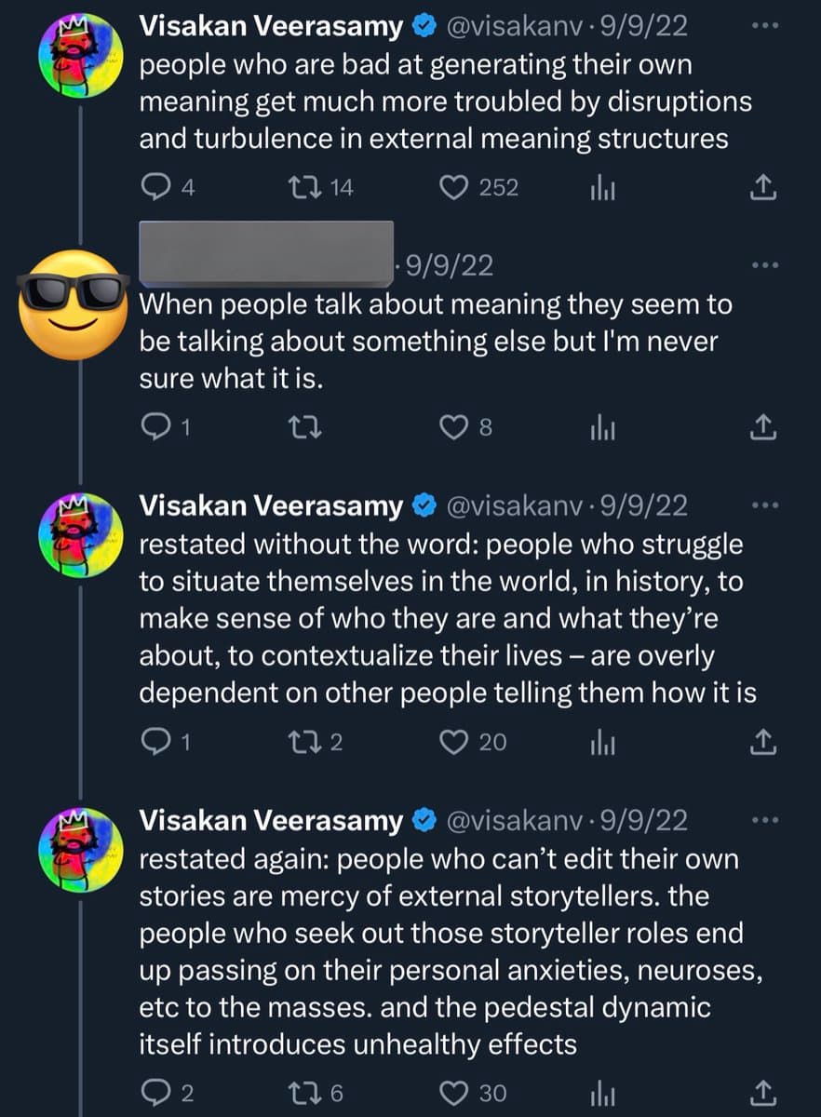Viewport: 821px width, 1117px height.
Task: Reply to the sunglasses emoji user's tweet
Action: [x=153, y=427]
